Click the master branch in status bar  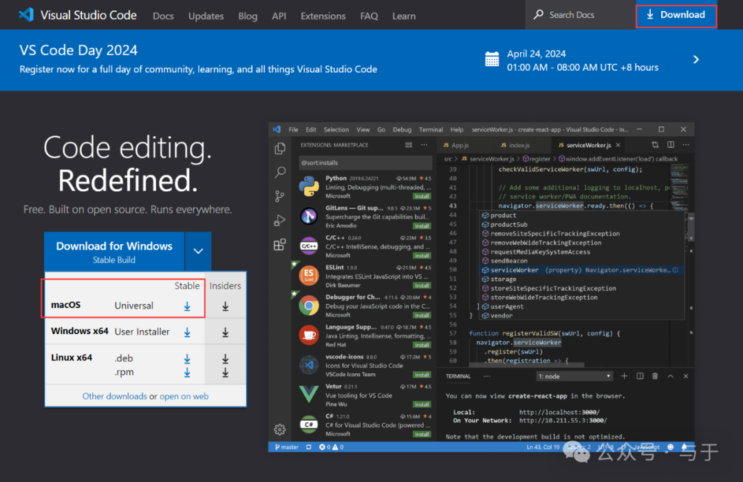287,447
